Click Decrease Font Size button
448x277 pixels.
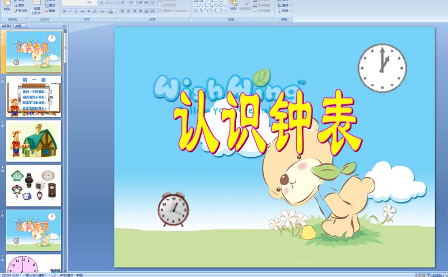click(x=107, y=3)
